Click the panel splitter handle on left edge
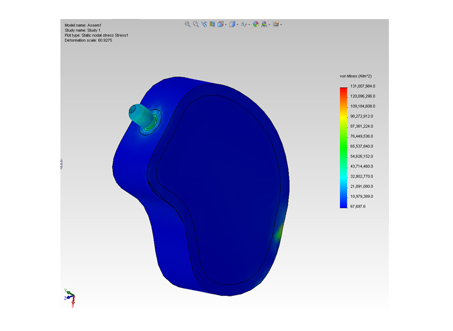The image size is (453, 331). tap(61, 164)
